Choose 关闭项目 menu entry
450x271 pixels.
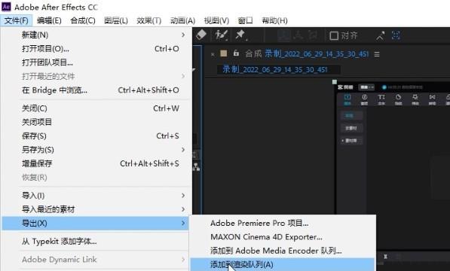click(x=95, y=122)
